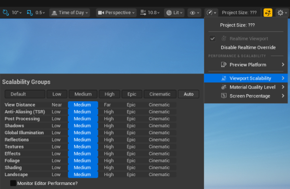Open camera speed 10.8 dropdown

[x=150, y=13]
